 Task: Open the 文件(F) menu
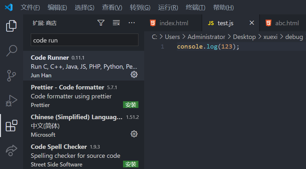click(30, 7)
